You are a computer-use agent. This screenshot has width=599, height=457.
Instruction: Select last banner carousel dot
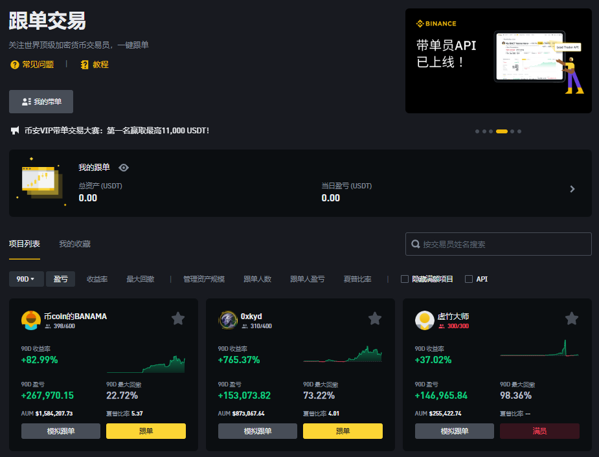[519, 131]
